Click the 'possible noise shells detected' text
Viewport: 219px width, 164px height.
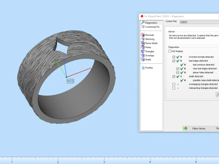(x=206, y=80)
